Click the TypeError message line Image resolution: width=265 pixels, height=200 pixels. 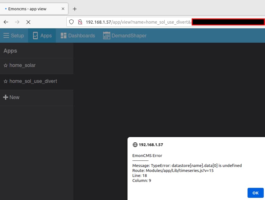(x=187, y=165)
